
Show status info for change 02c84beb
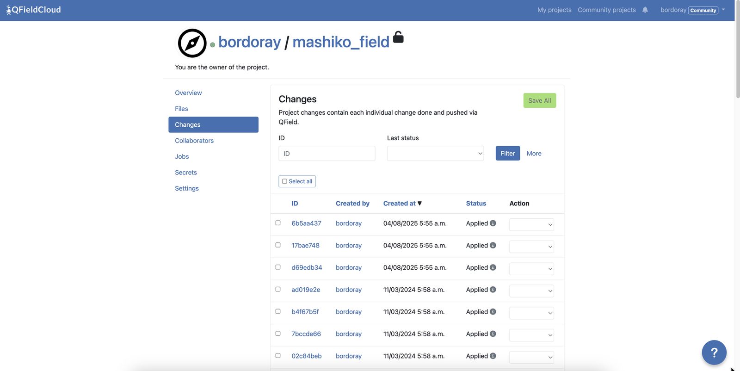tap(493, 356)
